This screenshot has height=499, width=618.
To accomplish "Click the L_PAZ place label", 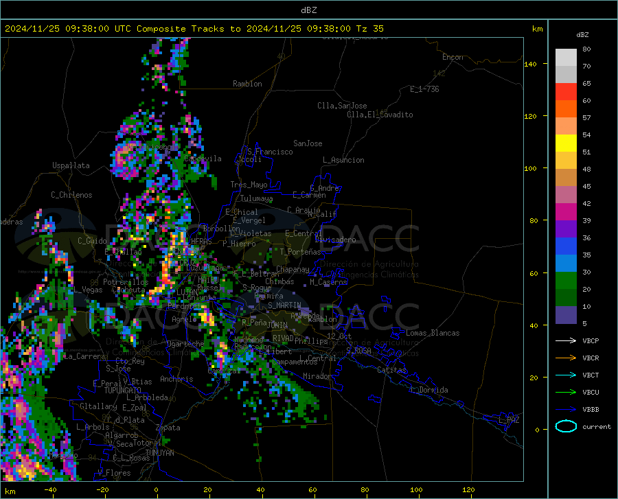I will coord(509,420).
